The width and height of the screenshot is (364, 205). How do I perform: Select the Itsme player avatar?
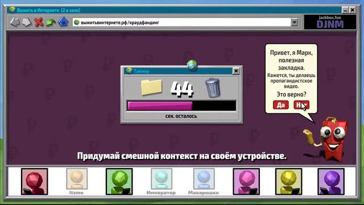[x=77, y=179]
